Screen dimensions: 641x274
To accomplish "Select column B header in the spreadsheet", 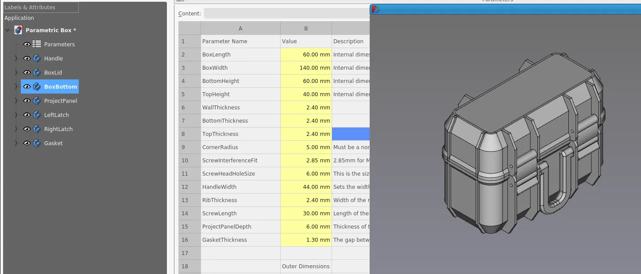I will pos(305,28).
